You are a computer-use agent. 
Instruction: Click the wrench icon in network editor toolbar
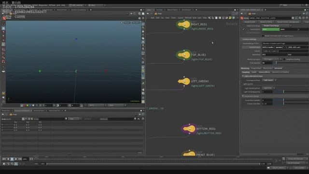point(209,18)
